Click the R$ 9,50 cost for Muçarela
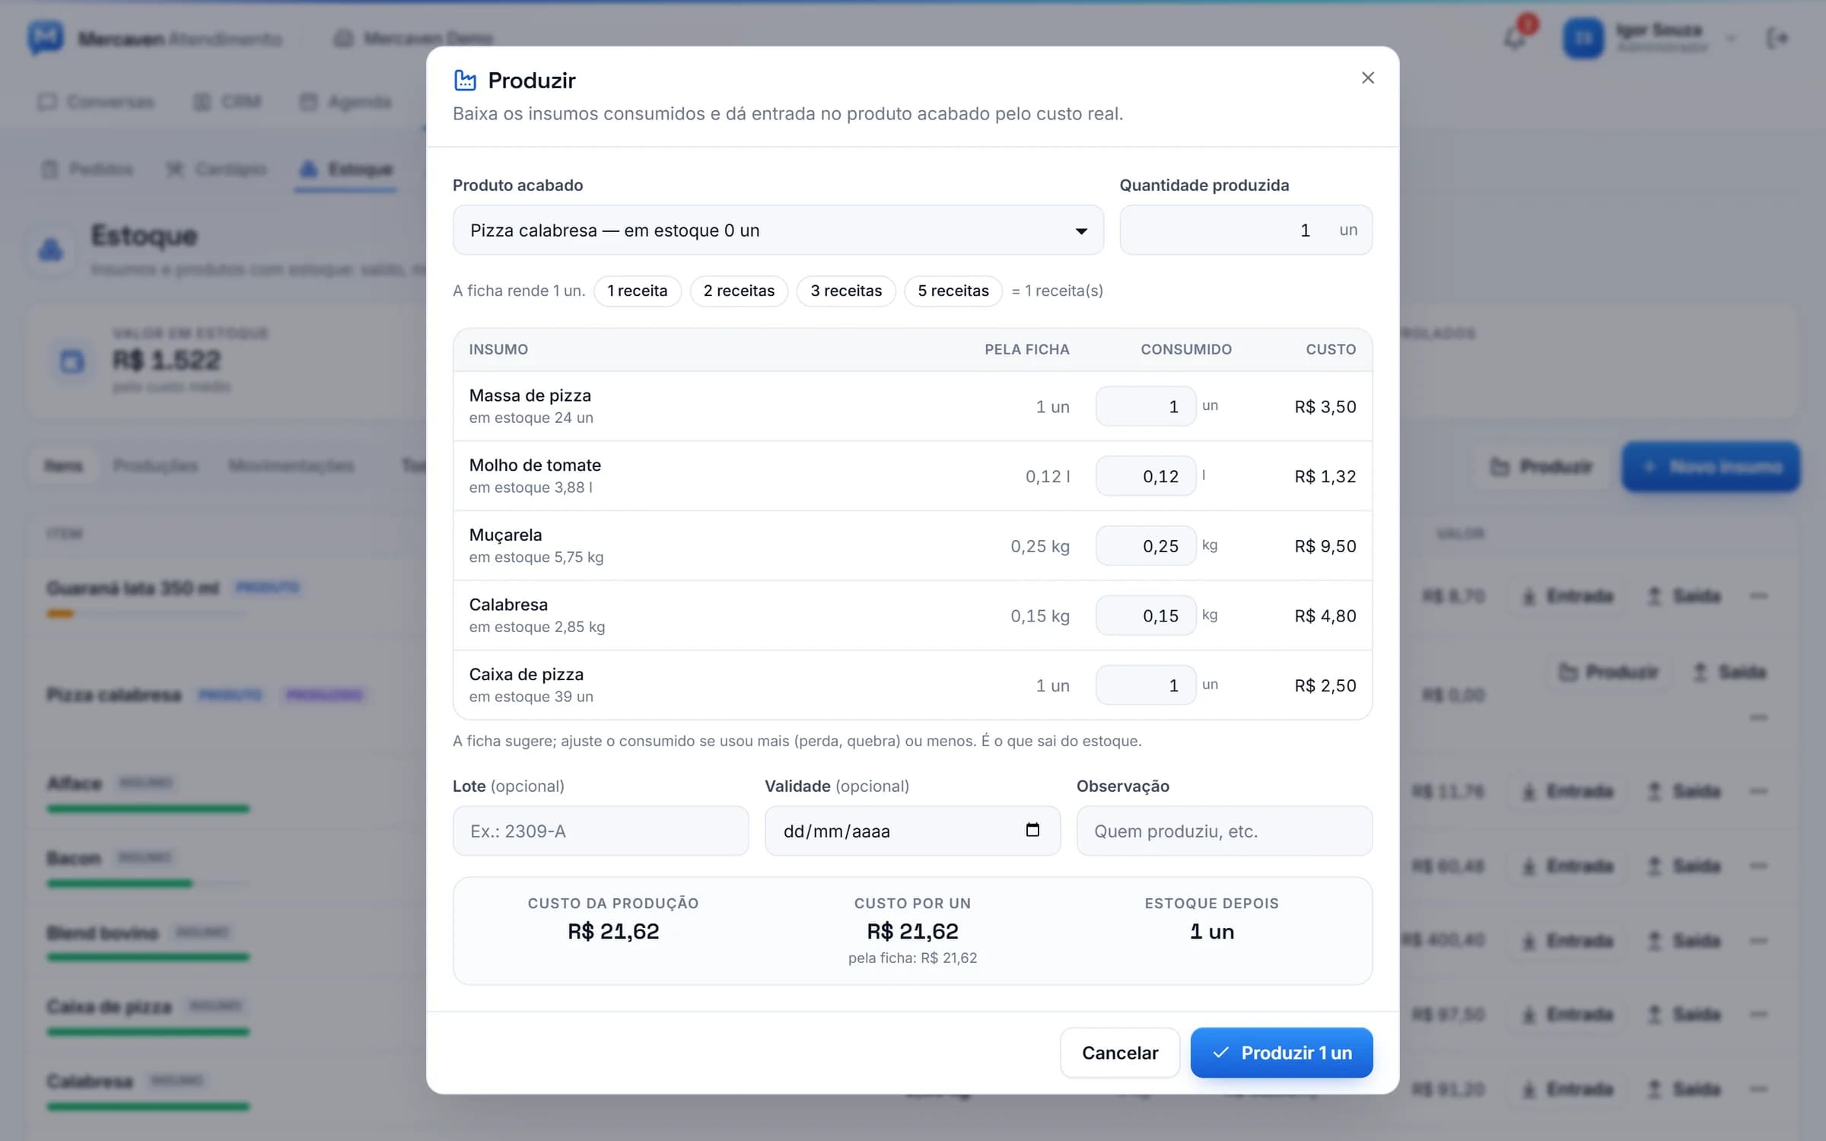 [x=1325, y=546]
